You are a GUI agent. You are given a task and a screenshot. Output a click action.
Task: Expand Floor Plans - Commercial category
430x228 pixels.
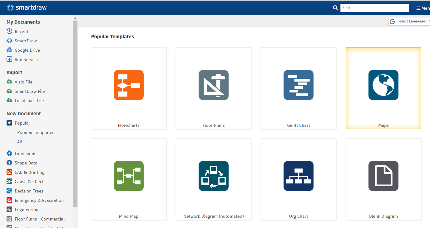pyautogui.click(x=40, y=219)
